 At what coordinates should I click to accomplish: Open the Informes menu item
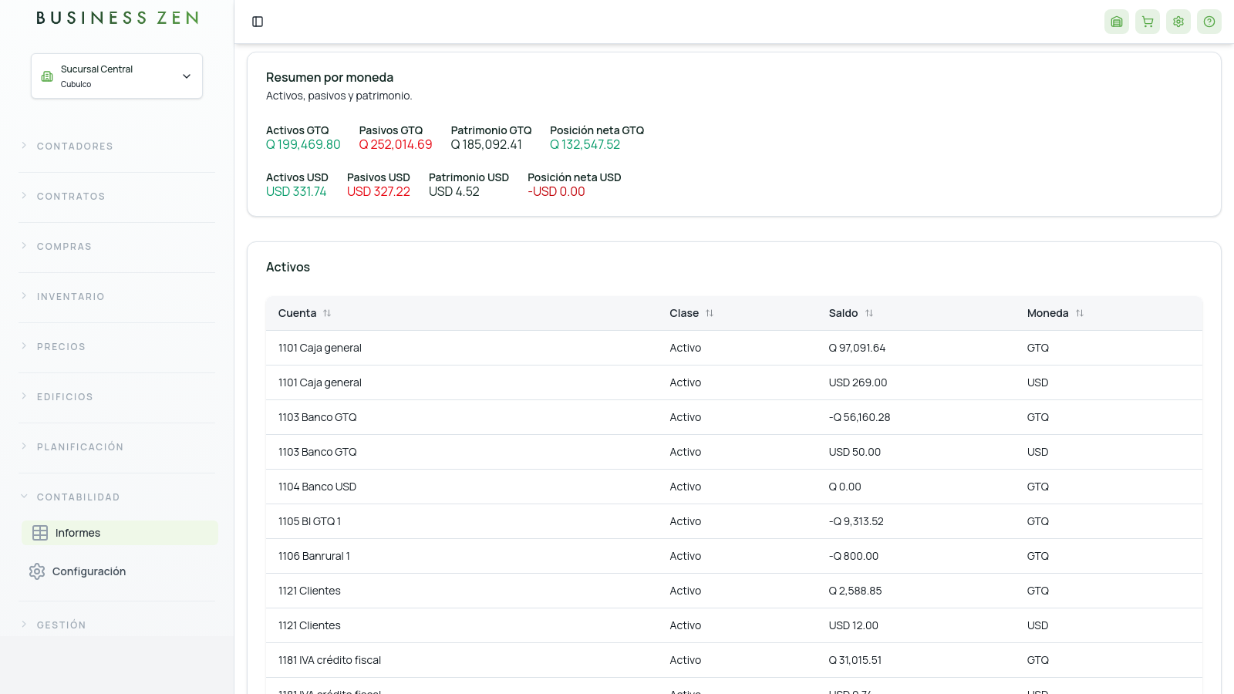pyautogui.click(x=120, y=533)
